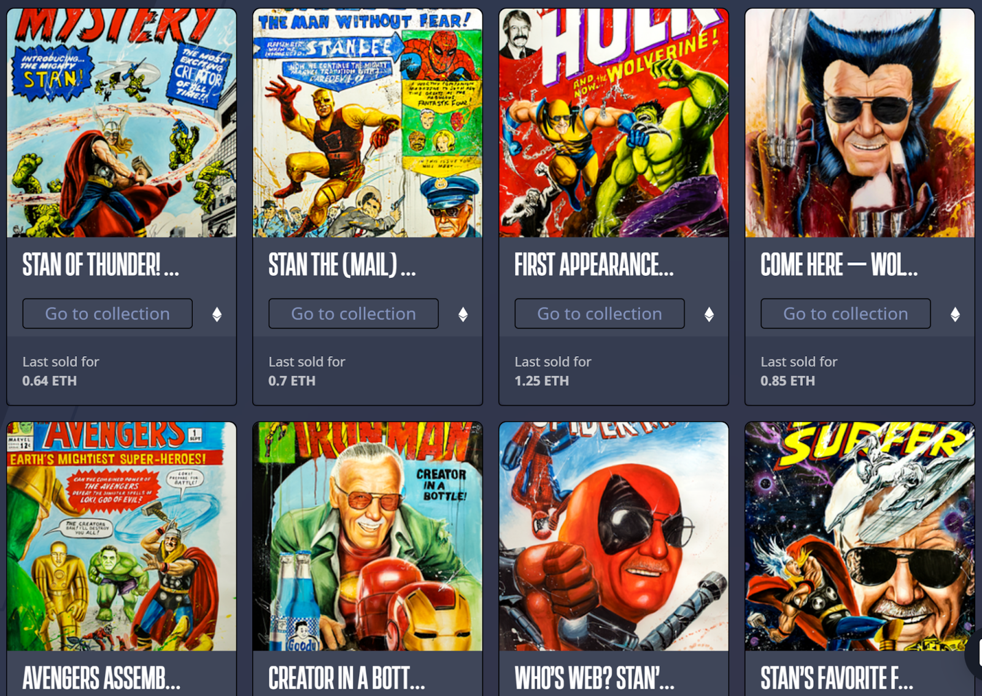Image resolution: width=982 pixels, height=696 pixels.
Task: Go to collection for First Appearance
Action: 600,313
